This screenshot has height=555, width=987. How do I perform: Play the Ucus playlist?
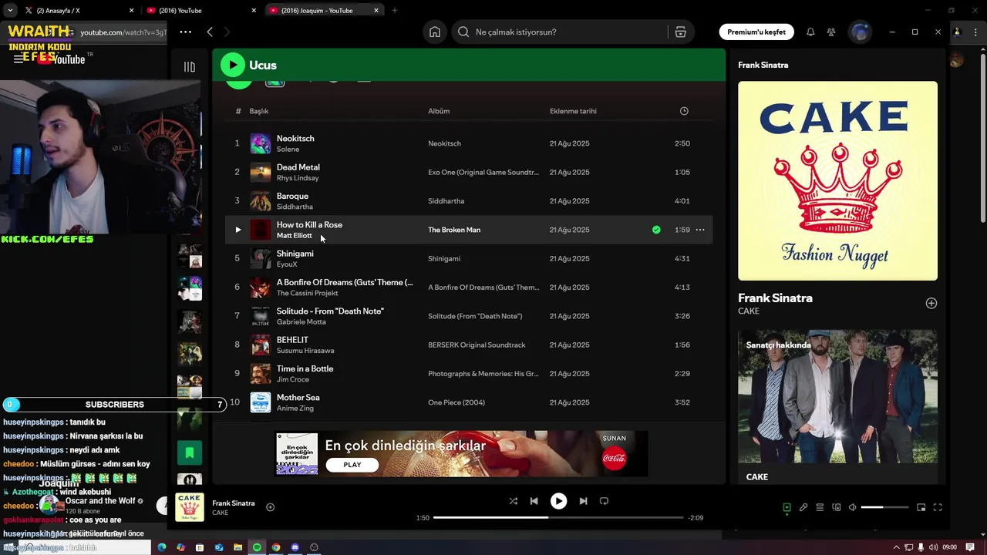[232, 65]
